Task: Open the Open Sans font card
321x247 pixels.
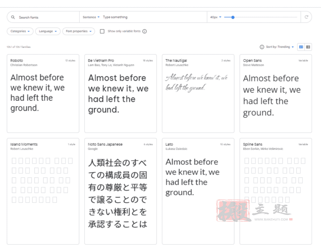Action: click(x=276, y=94)
